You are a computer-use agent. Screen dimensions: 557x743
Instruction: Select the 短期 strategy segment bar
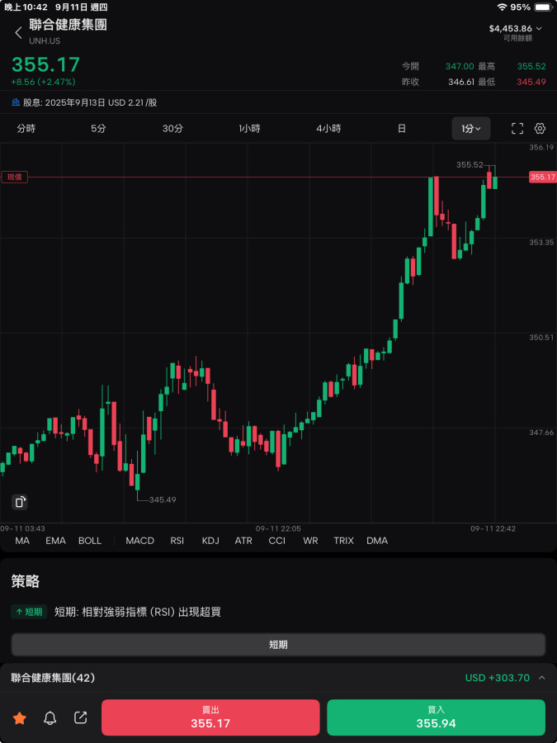click(278, 645)
